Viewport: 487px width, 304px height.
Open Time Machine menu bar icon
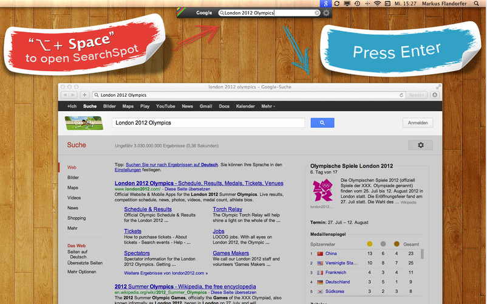pyautogui.click(x=357, y=4)
